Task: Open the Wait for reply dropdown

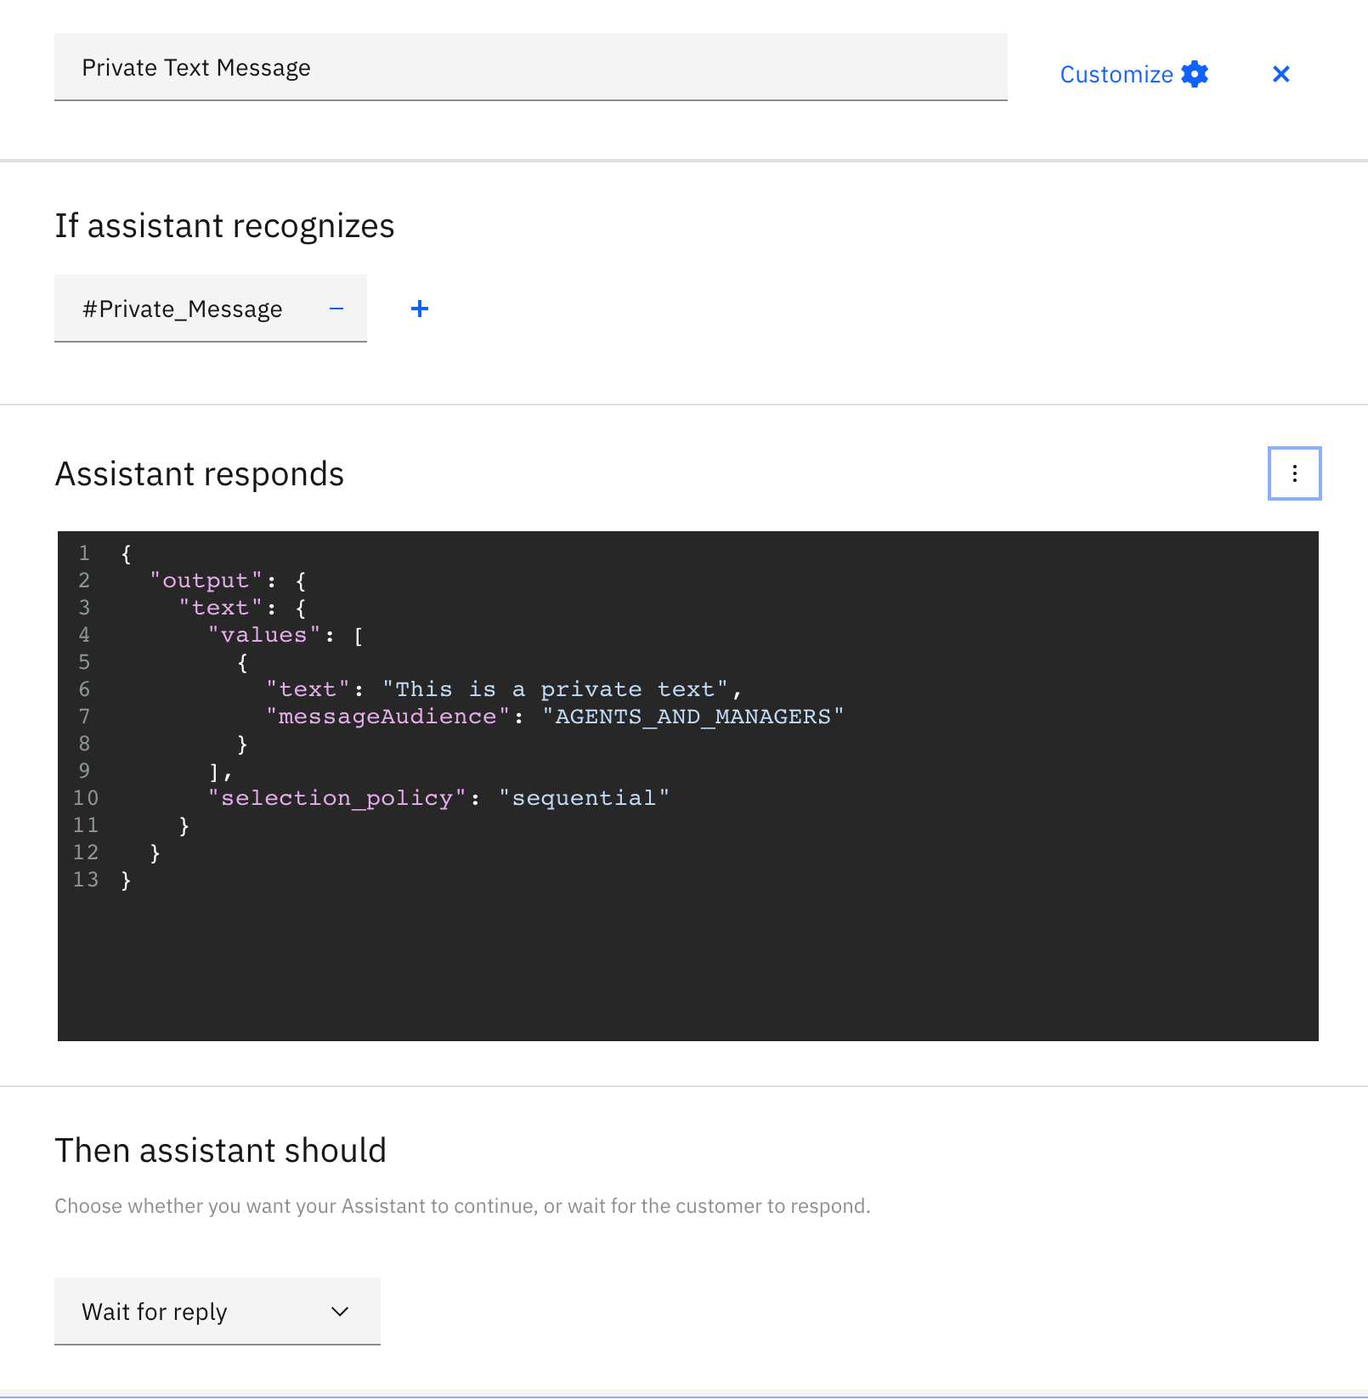Action: pos(218,1311)
